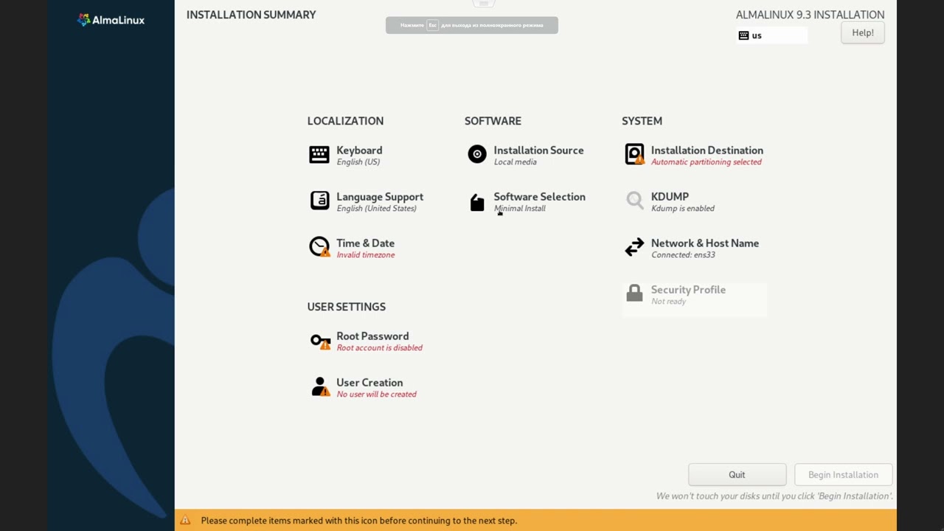Click the Begin Installation button
944x531 pixels.
[x=843, y=474]
